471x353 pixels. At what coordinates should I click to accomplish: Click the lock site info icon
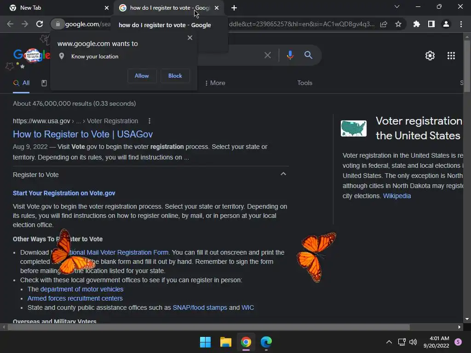(x=57, y=24)
